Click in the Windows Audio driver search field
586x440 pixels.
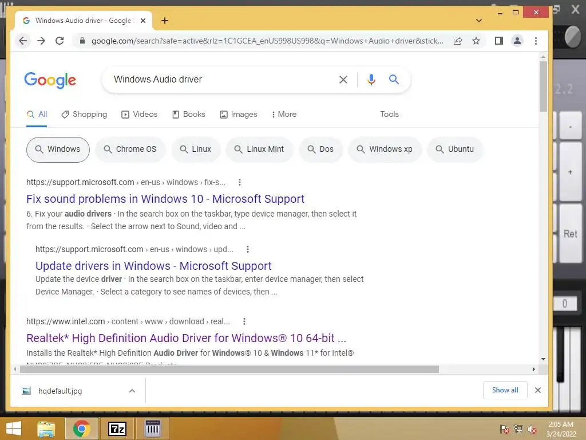tap(220, 79)
